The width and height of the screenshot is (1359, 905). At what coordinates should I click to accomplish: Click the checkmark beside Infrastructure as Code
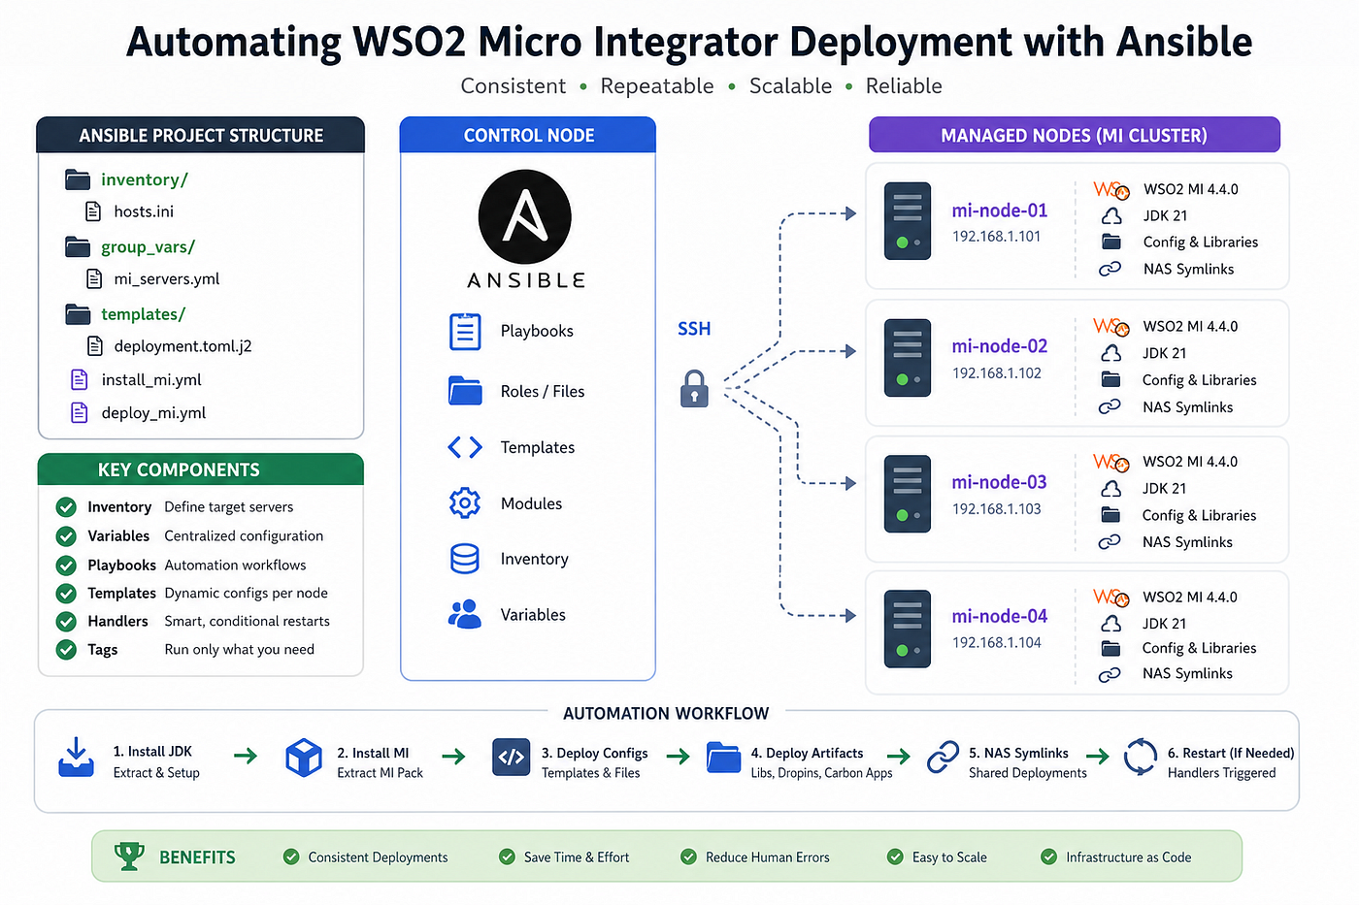coord(1048,857)
